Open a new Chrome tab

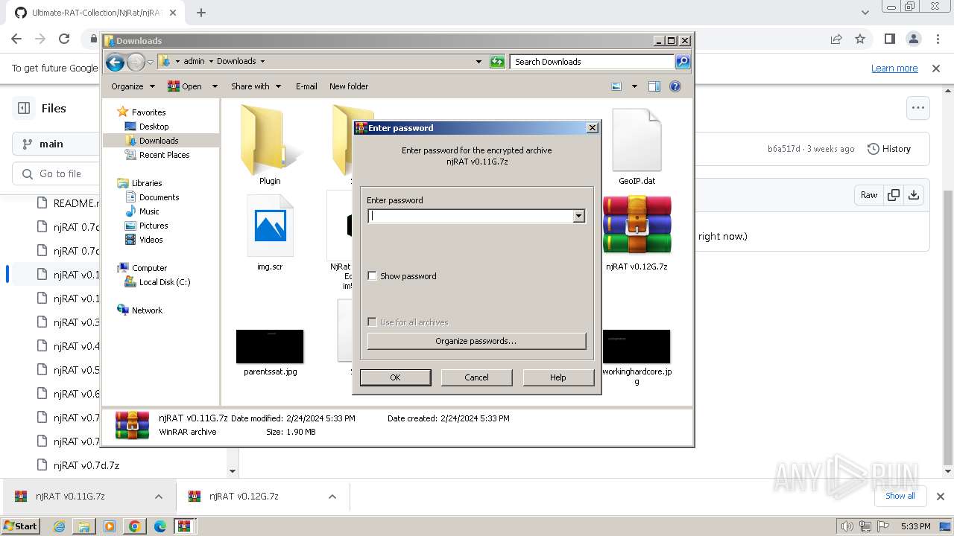tap(200, 13)
